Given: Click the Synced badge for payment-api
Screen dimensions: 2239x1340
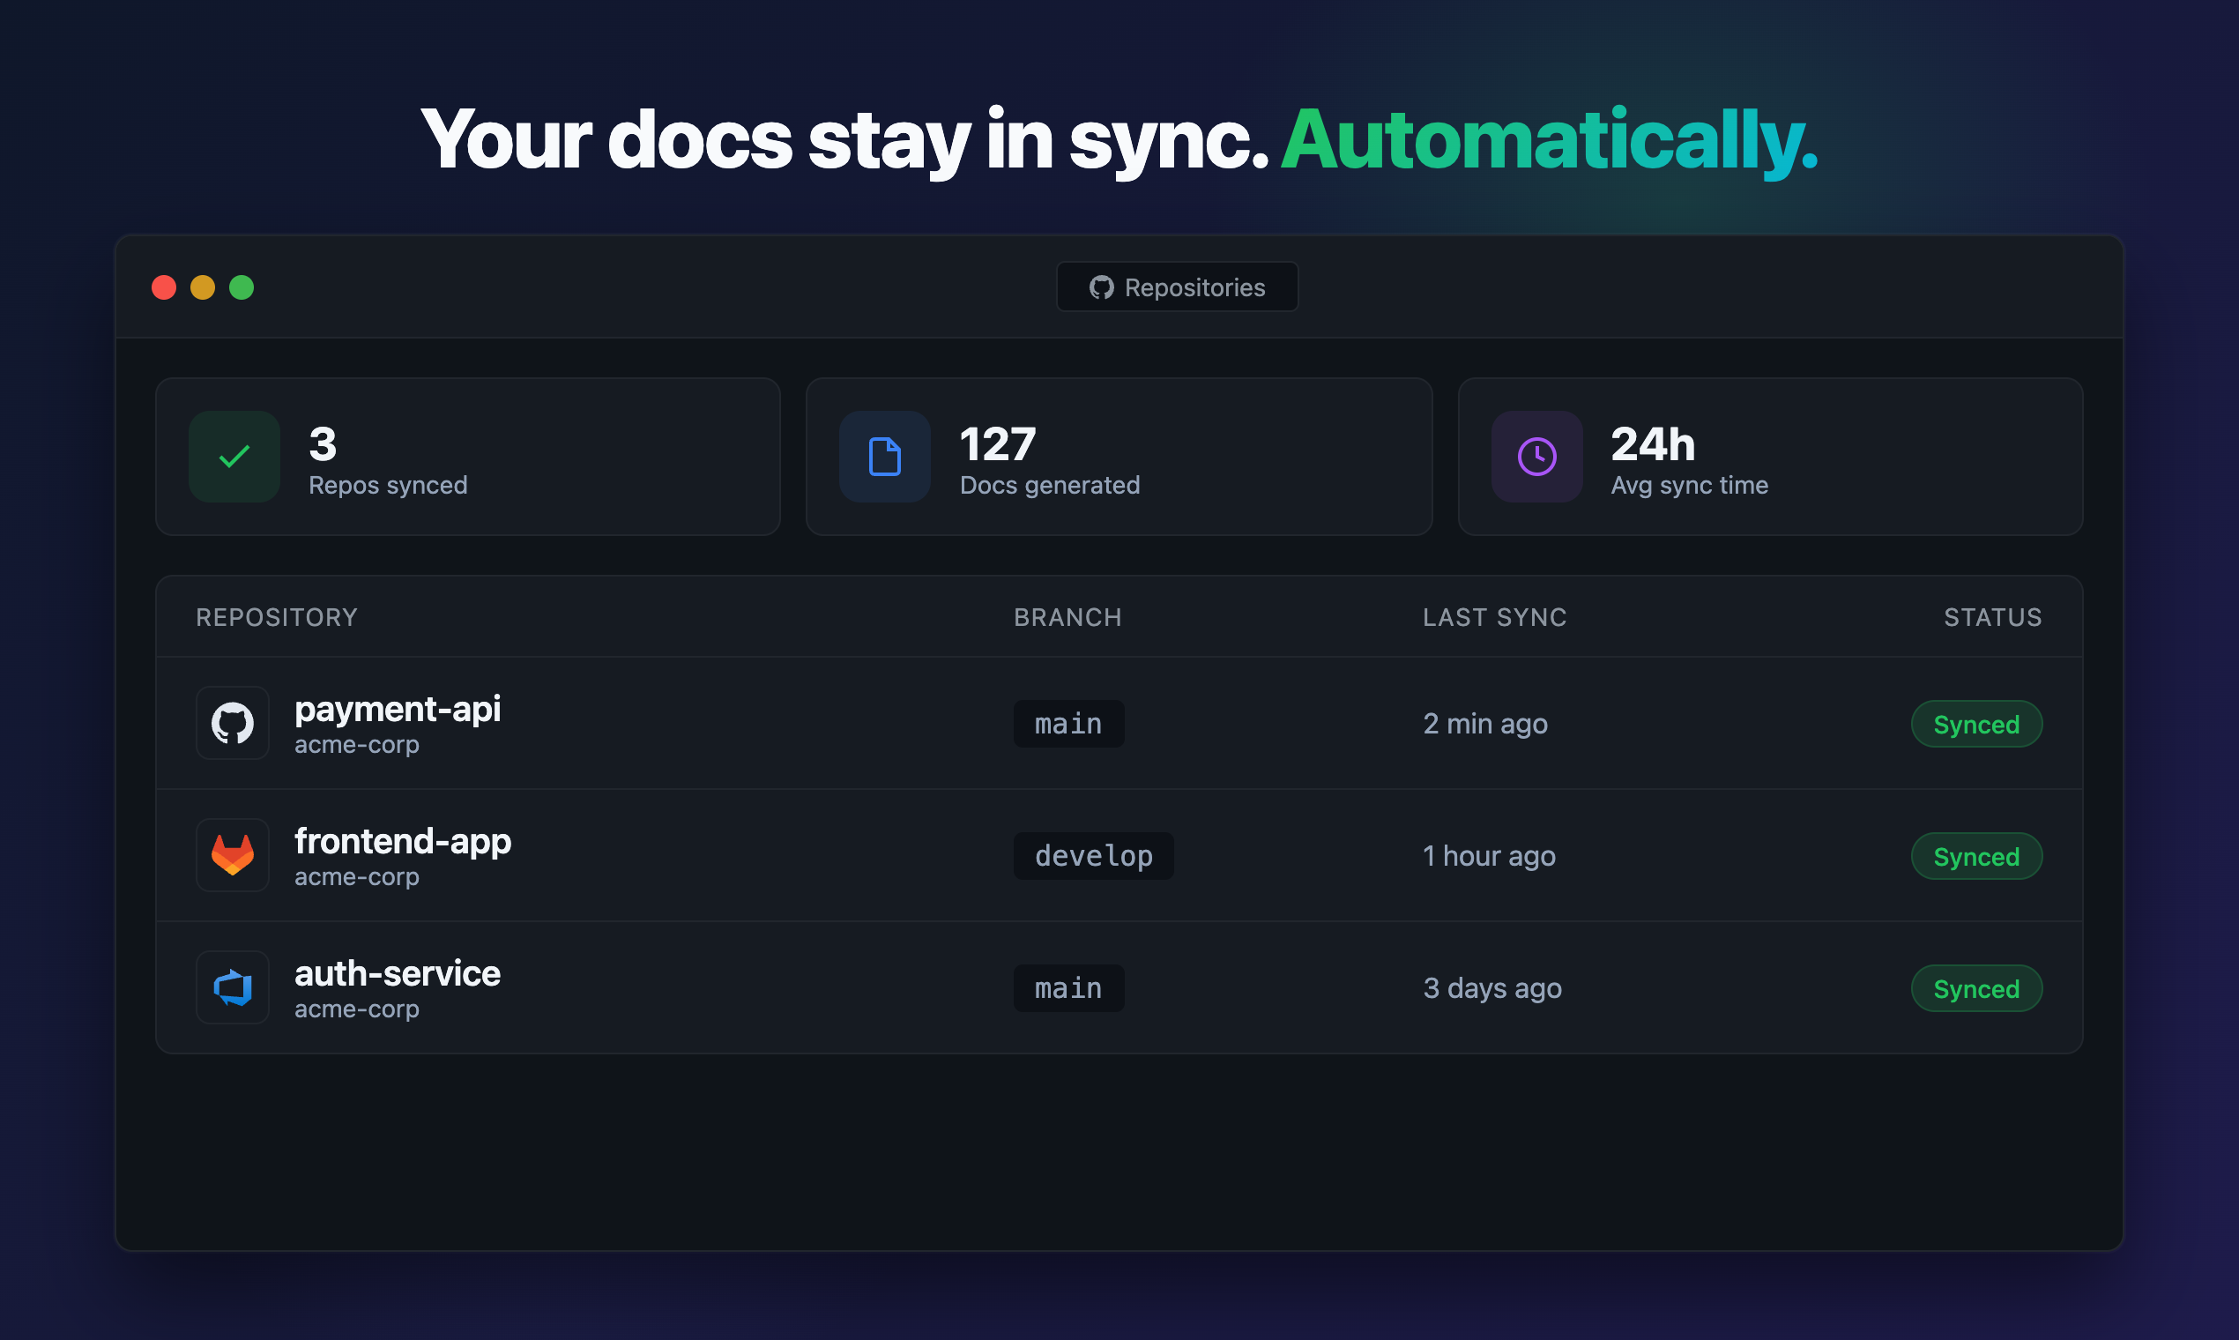Looking at the screenshot, I should pos(1976,723).
